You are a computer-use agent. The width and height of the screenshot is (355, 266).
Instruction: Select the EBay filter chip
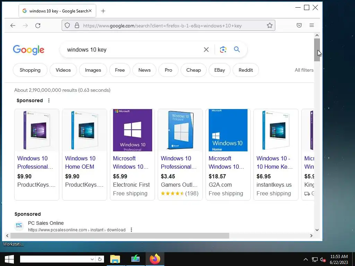tap(219, 70)
